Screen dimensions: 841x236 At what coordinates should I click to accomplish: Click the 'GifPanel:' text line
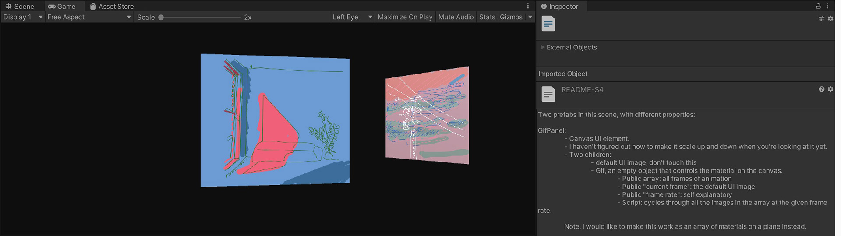[552, 130]
